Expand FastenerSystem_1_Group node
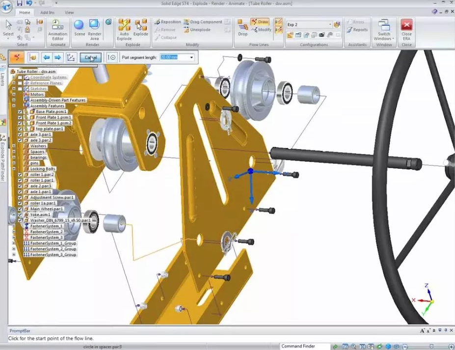Viewport: 455px width, 350px height. tap(14, 243)
